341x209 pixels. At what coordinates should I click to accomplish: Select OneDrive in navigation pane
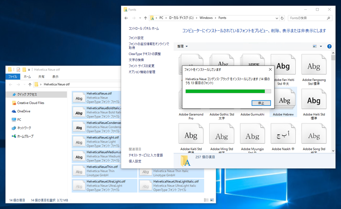click(21, 111)
